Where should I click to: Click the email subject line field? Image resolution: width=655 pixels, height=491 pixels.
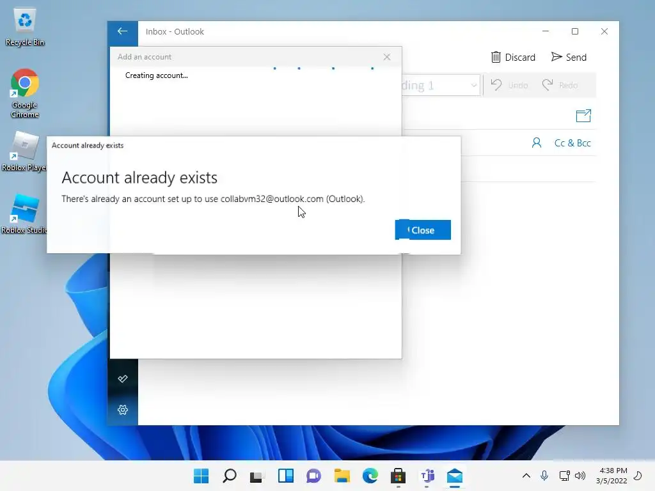click(529, 169)
